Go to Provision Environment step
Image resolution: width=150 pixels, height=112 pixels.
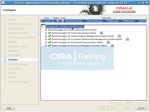[x=19, y=24]
